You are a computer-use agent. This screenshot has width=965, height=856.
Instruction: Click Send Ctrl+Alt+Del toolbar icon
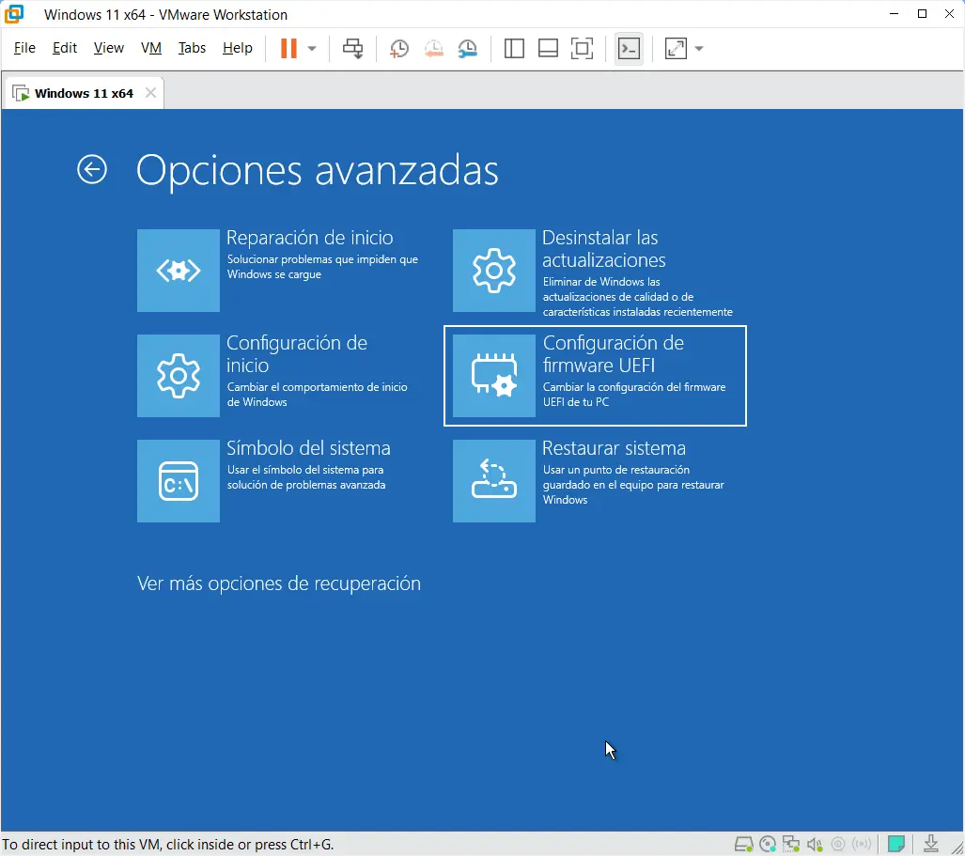click(352, 48)
